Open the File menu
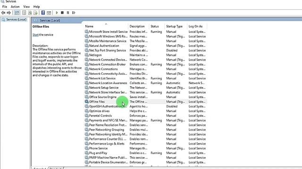 pyautogui.click(x=5, y=7)
